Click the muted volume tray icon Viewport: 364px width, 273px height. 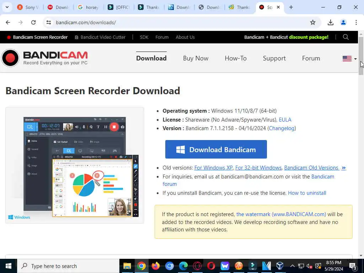pyautogui.click(x=310, y=266)
